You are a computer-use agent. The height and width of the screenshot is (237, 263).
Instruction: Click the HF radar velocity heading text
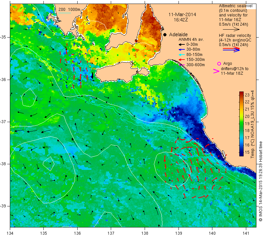coord(235,36)
